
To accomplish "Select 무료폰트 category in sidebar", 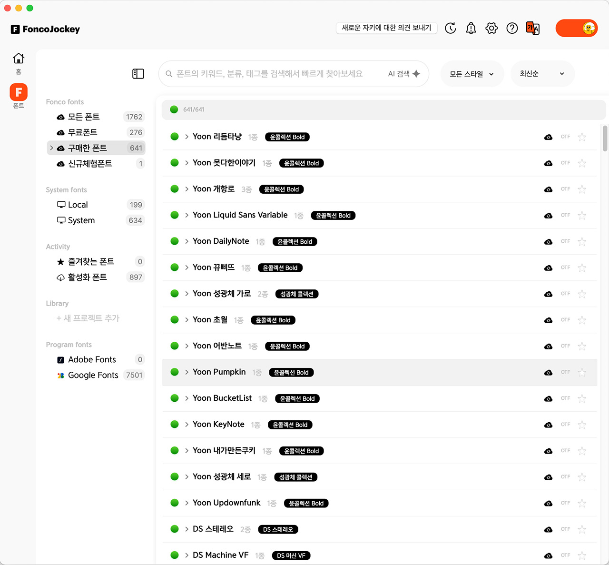I will click(82, 132).
